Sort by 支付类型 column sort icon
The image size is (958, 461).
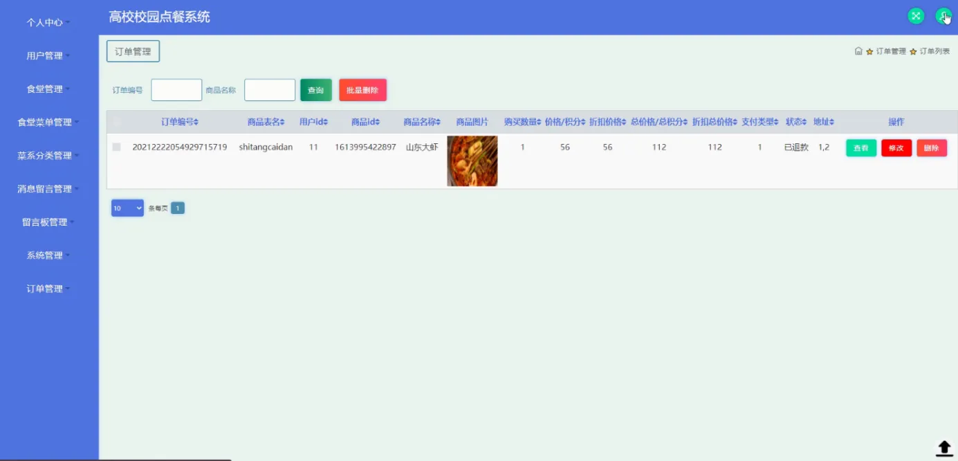point(777,123)
